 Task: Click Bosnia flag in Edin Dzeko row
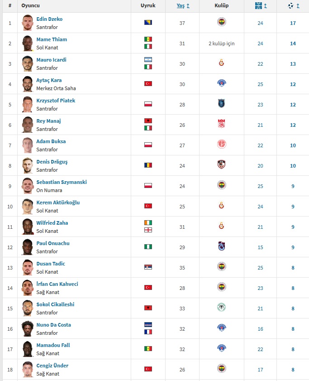point(148,23)
